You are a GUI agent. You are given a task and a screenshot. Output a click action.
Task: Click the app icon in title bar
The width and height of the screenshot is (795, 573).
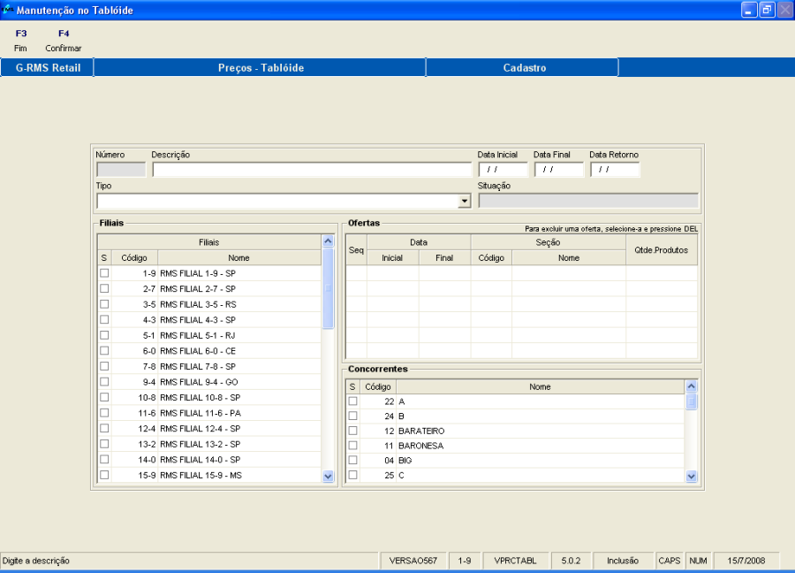(7, 10)
